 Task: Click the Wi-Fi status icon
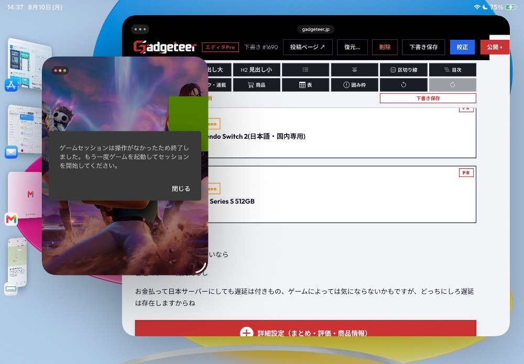(x=477, y=7)
